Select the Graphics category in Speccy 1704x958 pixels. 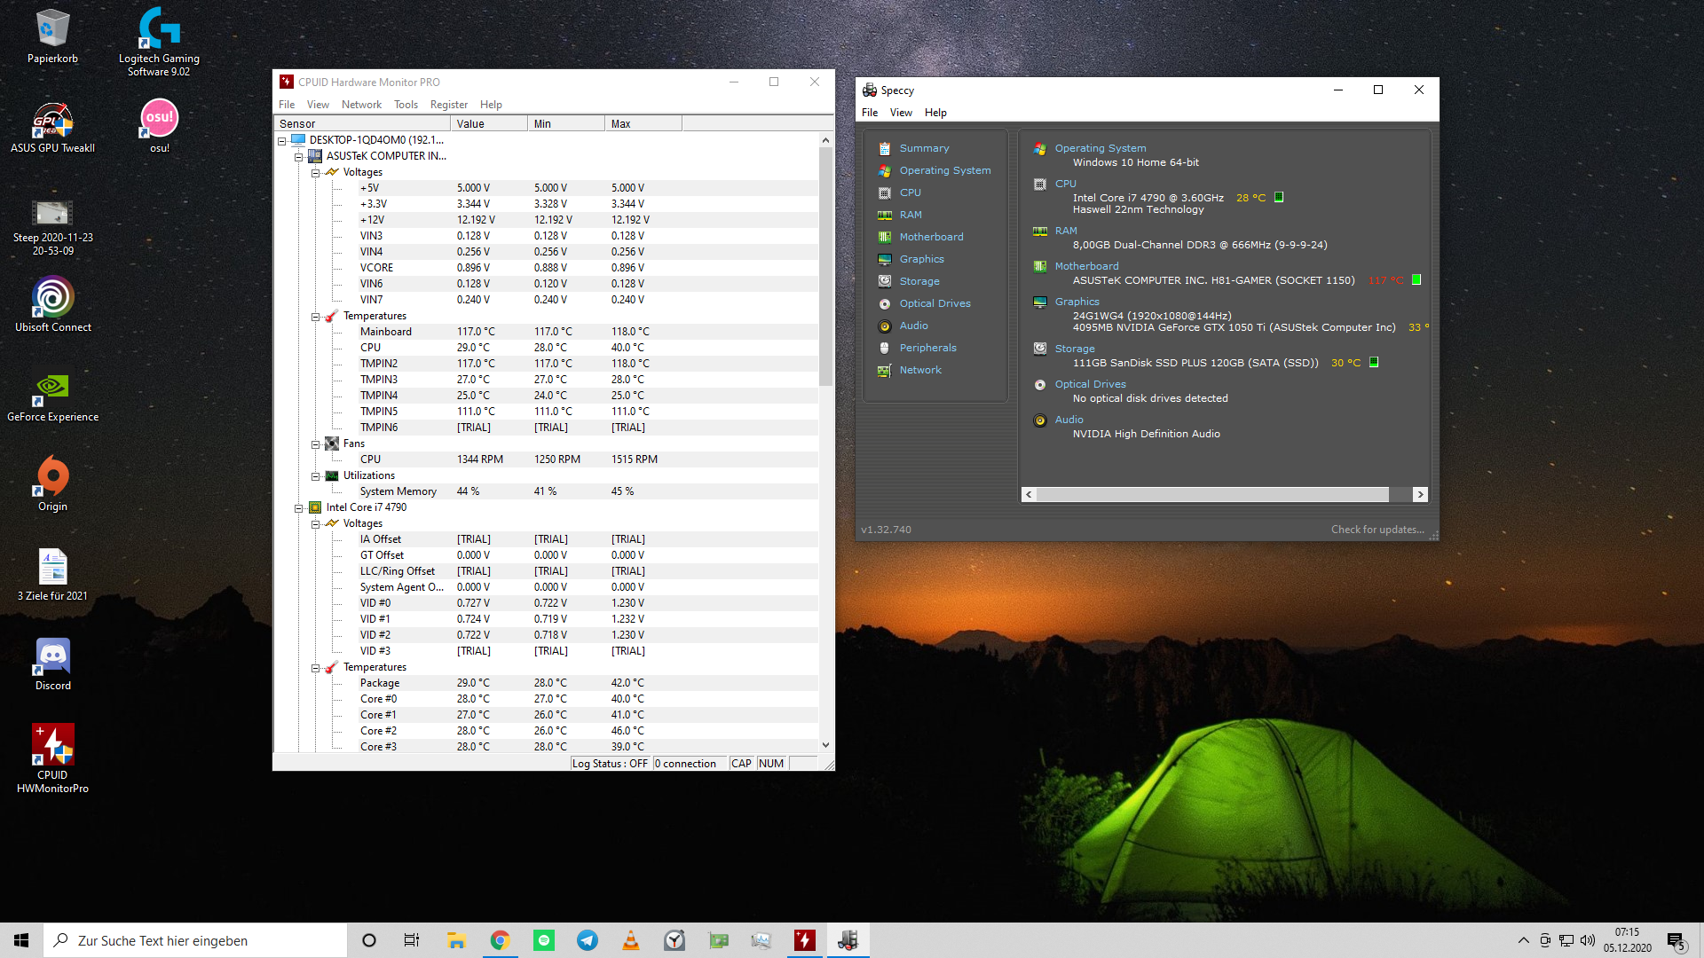(921, 259)
